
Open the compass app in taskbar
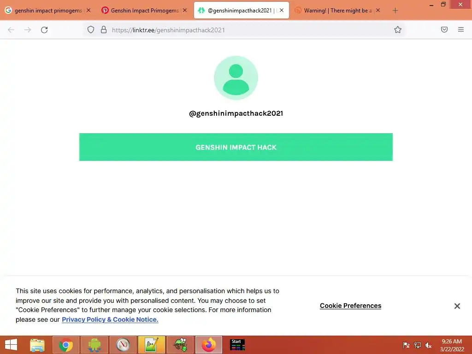coord(123,345)
